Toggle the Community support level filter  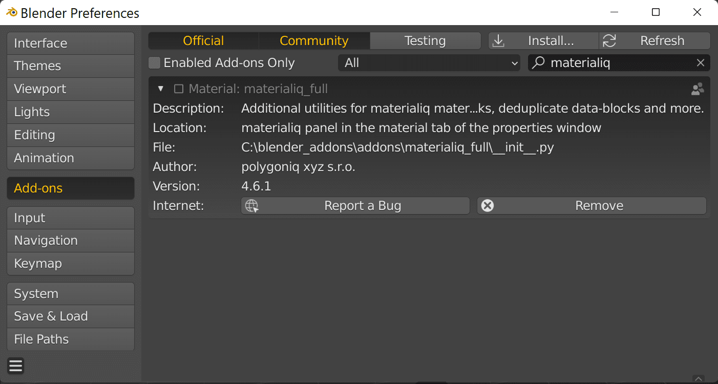314,41
